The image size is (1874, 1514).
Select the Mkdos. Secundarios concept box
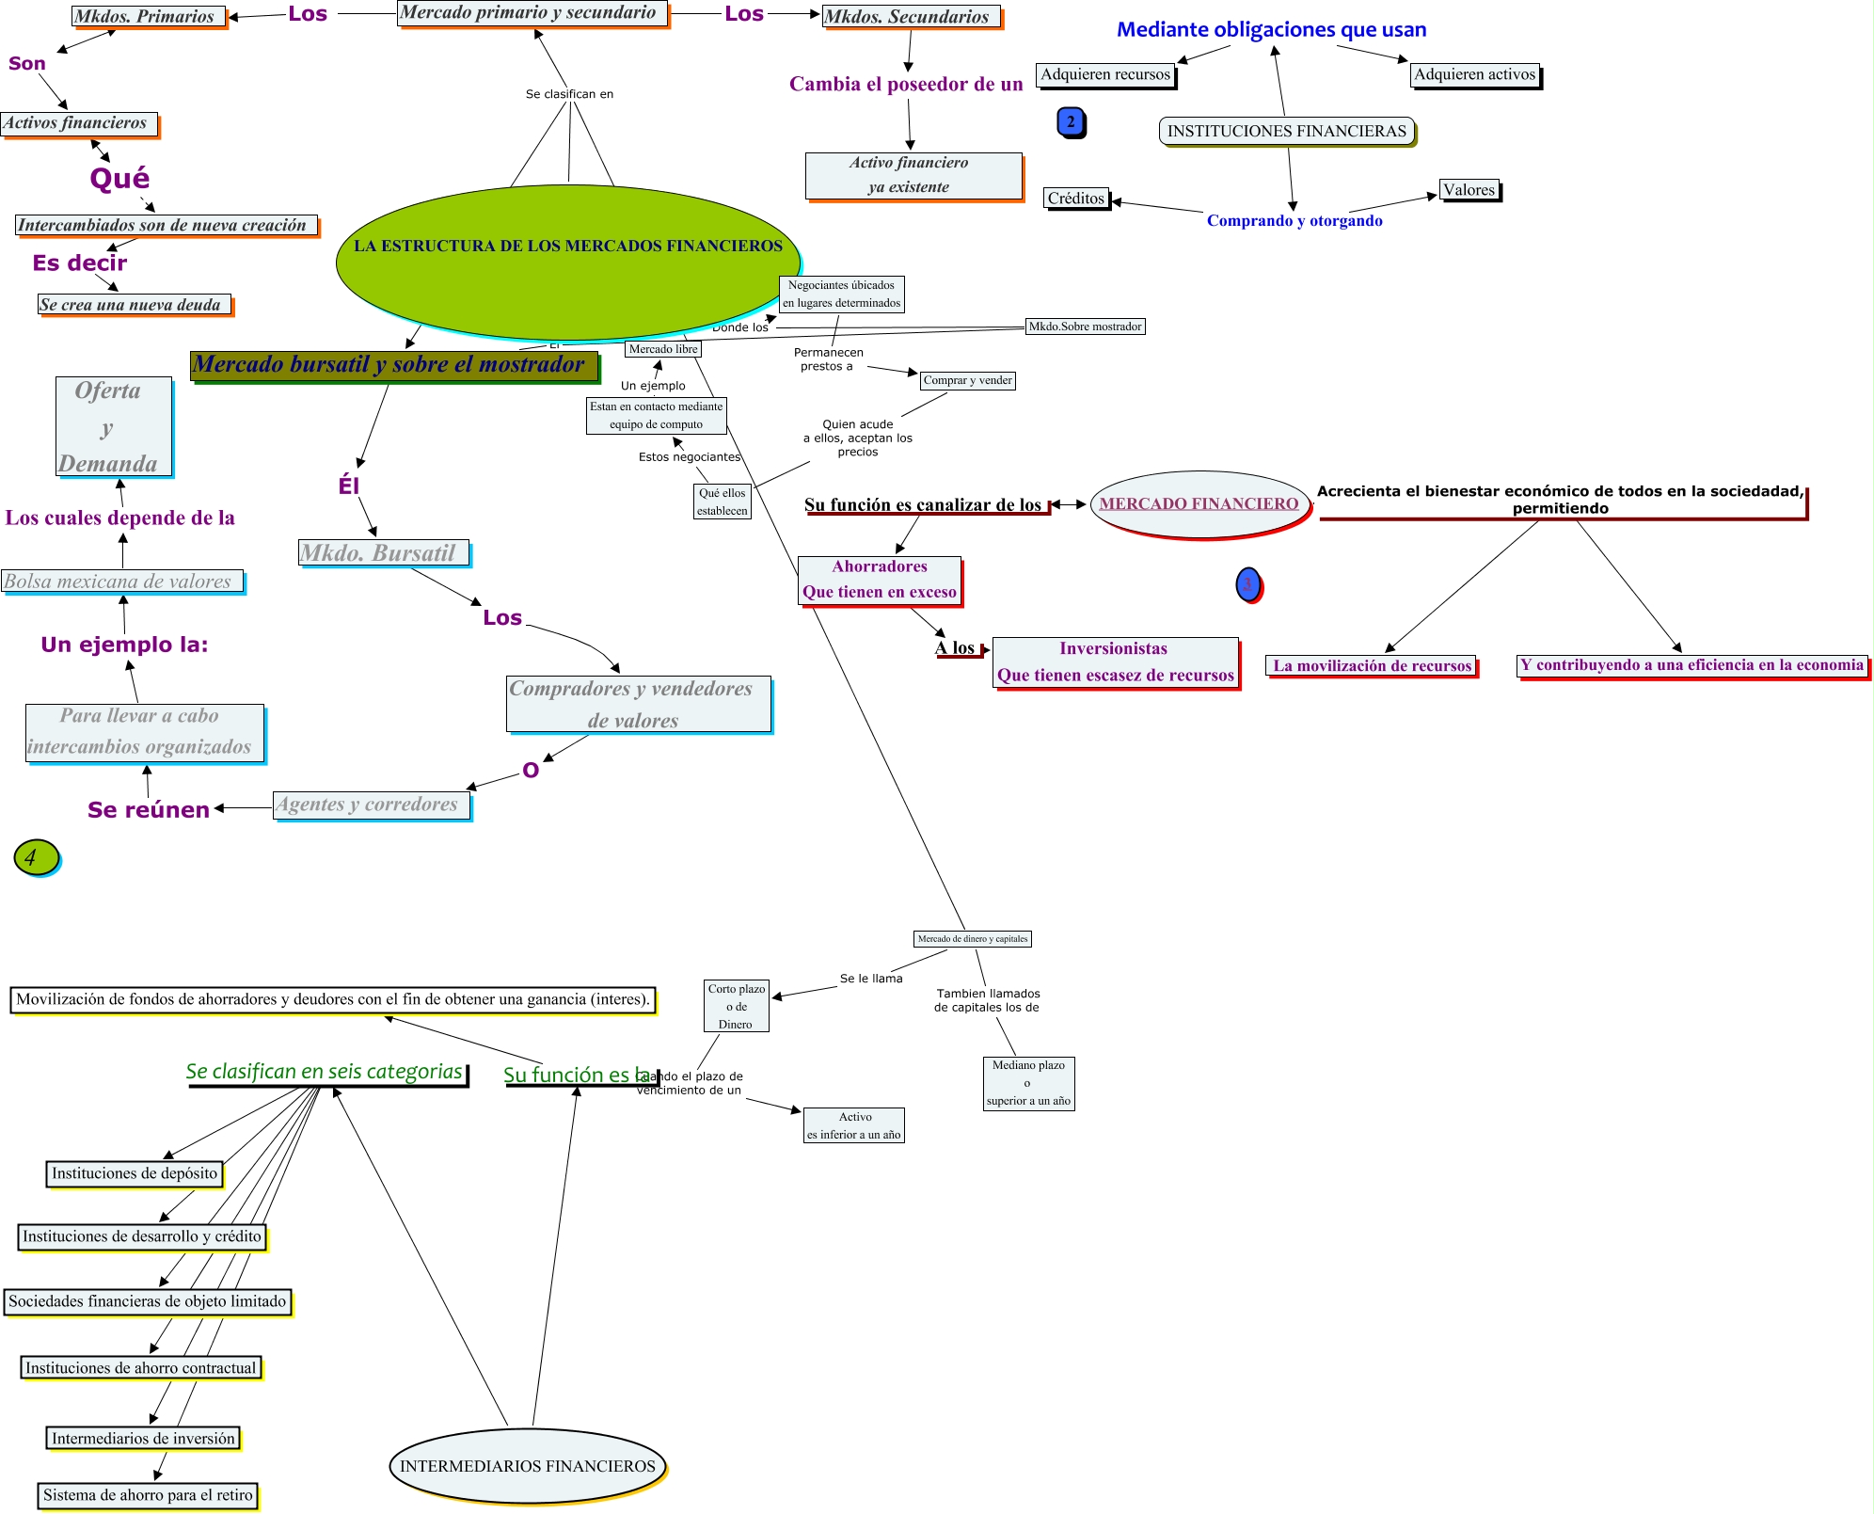click(x=911, y=17)
